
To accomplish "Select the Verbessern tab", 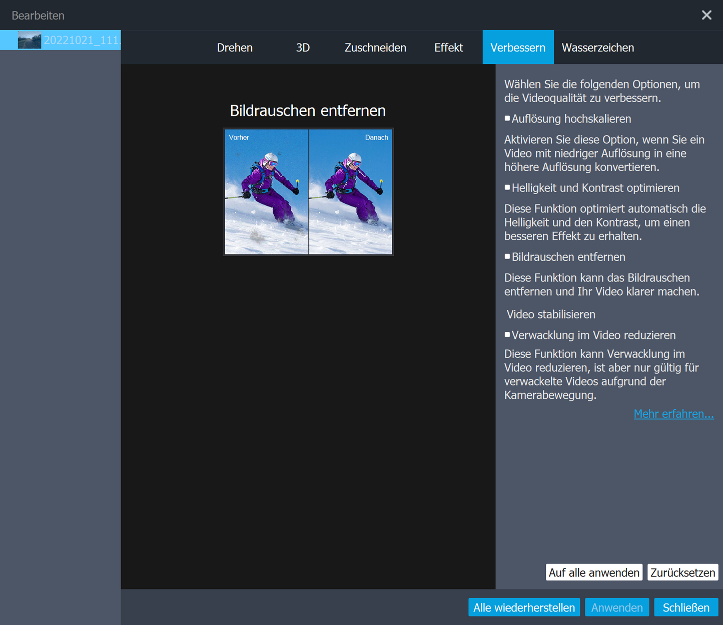I will tap(518, 47).
